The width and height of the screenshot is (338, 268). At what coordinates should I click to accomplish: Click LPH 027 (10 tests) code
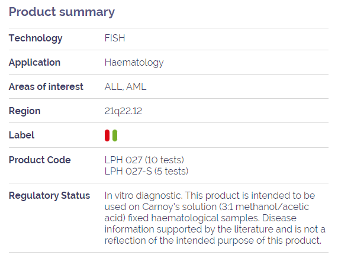pos(144,160)
